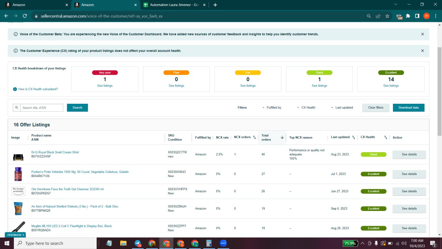Click the browser address bar URL
Screen dimensions: 442x249
click(102, 16)
